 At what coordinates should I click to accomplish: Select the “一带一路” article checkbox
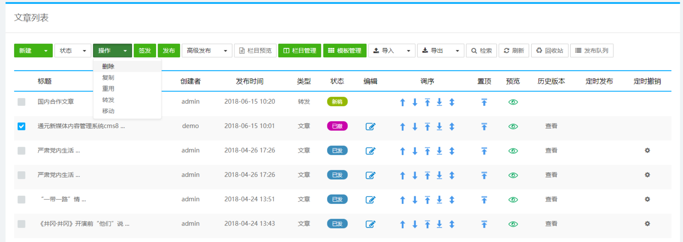pyautogui.click(x=21, y=200)
